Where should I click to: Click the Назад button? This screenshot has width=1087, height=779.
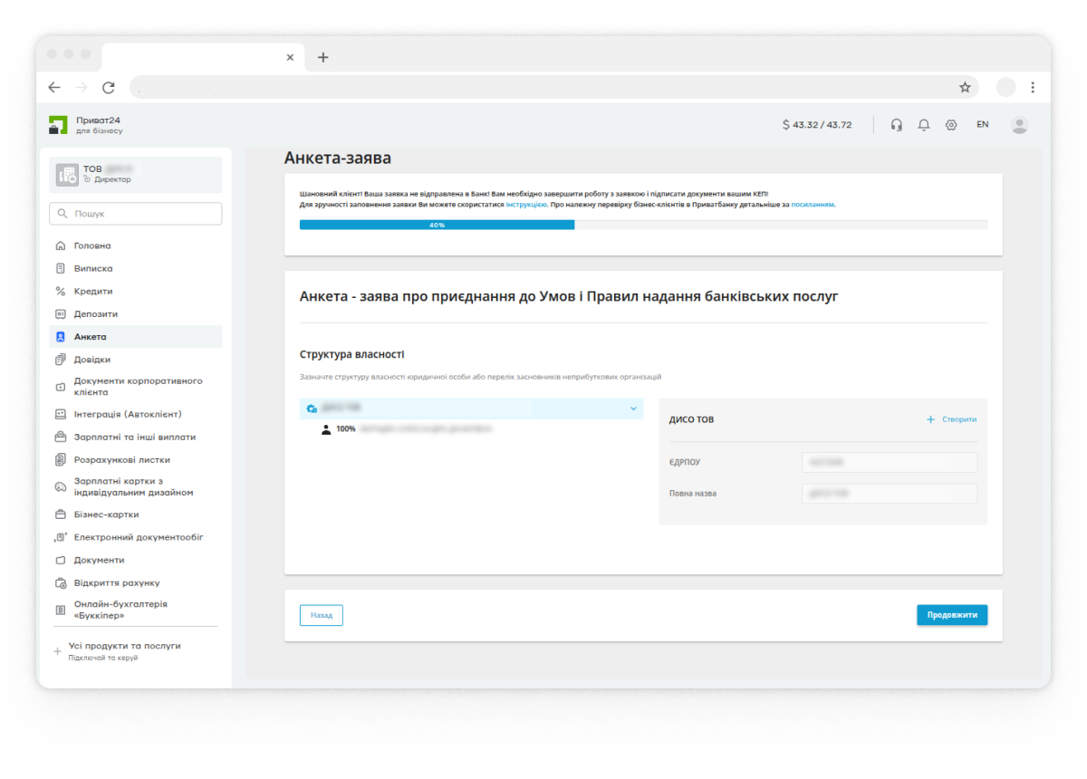[x=321, y=615]
